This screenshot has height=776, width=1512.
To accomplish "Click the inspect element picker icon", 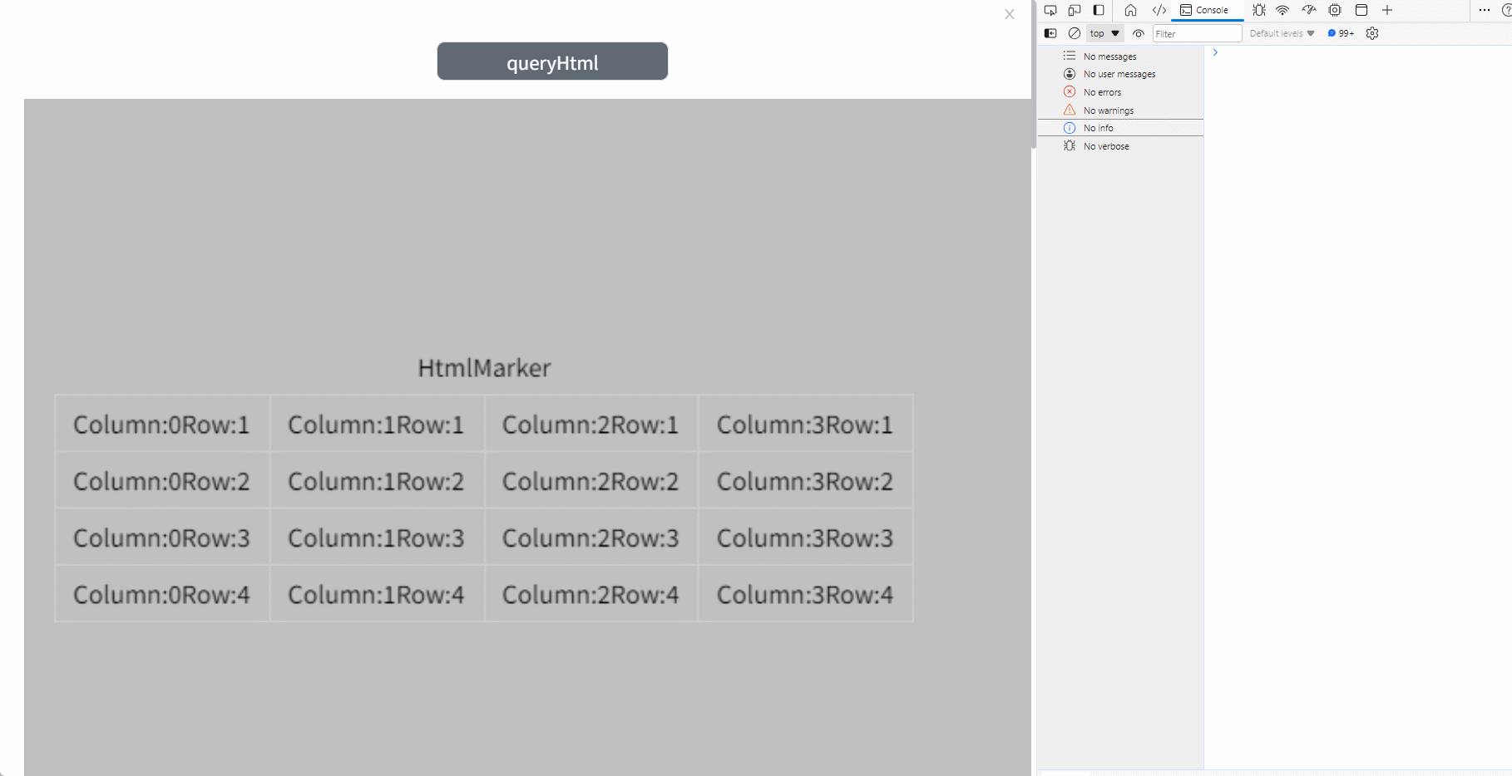I will pyautogui.click(x=1050, y=11).
